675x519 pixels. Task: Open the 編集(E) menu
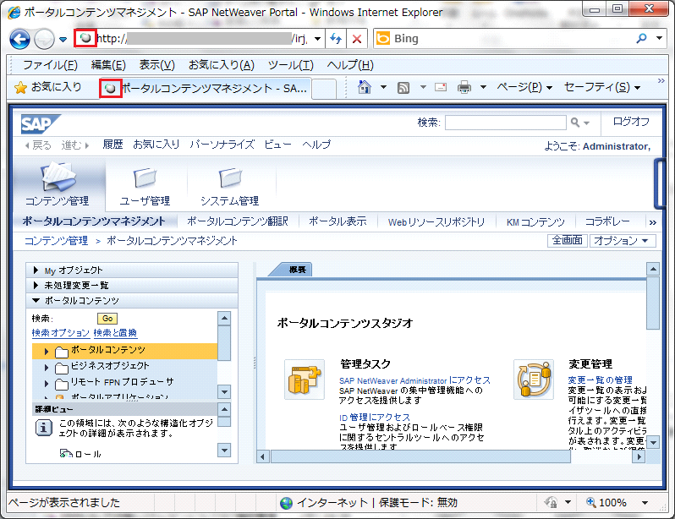[x=108, y=65]
